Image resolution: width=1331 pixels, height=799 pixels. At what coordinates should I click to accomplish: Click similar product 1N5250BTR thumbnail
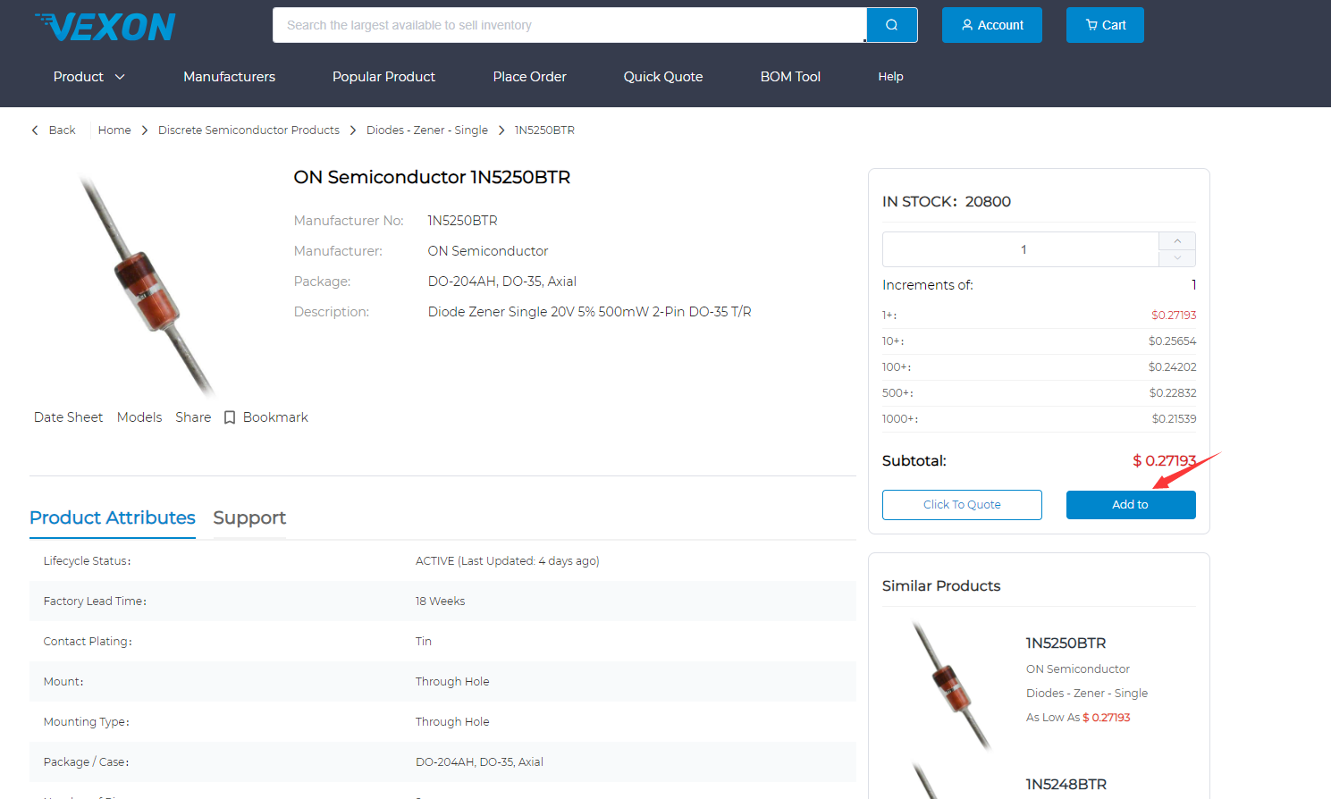(952, 685)
